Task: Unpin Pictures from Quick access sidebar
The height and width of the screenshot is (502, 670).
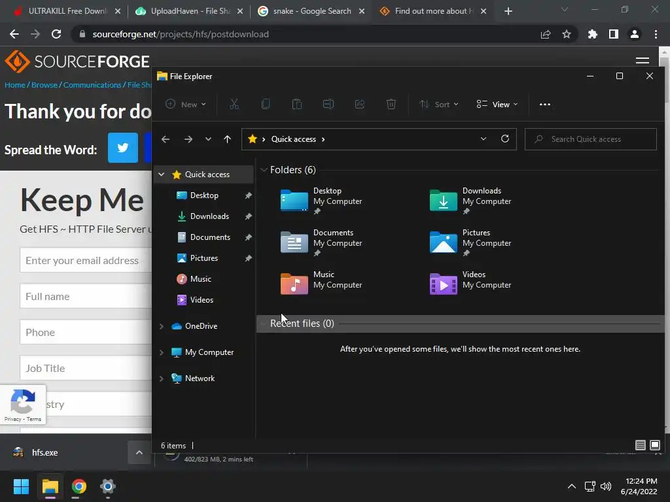Action: point(248,258)
